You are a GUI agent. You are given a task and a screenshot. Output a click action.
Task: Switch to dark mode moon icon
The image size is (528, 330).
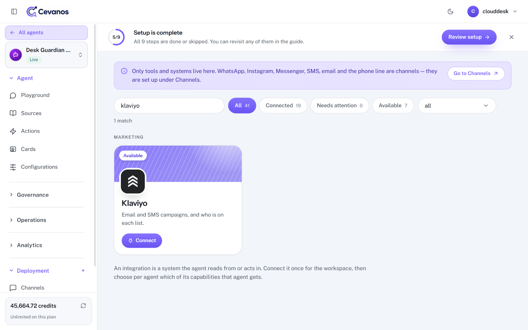(450, 11)
